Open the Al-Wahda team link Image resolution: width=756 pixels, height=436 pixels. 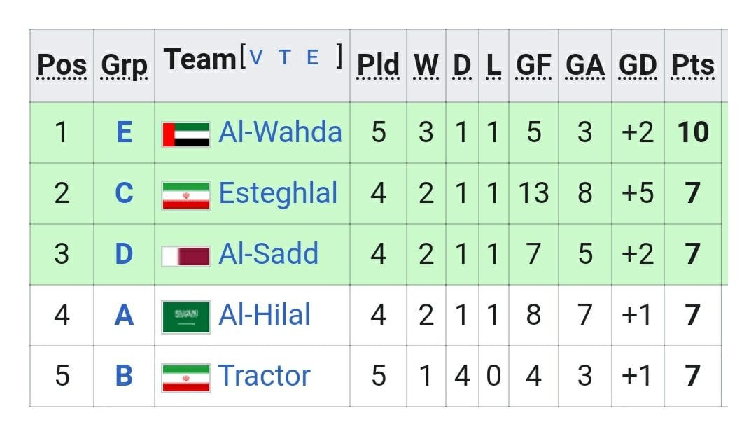coord(280,132)
